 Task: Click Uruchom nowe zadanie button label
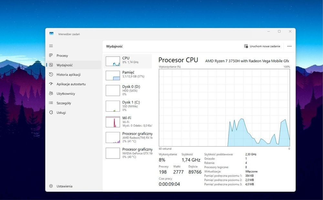(x=265, y=46)
